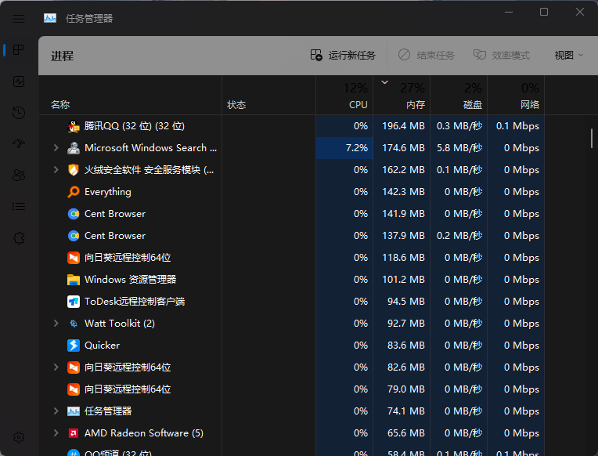
Task: Click 运行新任务 button
Action: tap(343, 56)
